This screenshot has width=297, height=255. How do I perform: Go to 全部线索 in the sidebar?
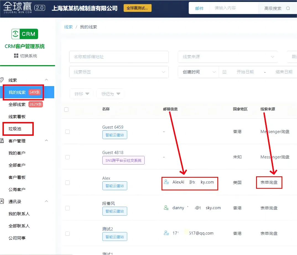coord(17,105)
